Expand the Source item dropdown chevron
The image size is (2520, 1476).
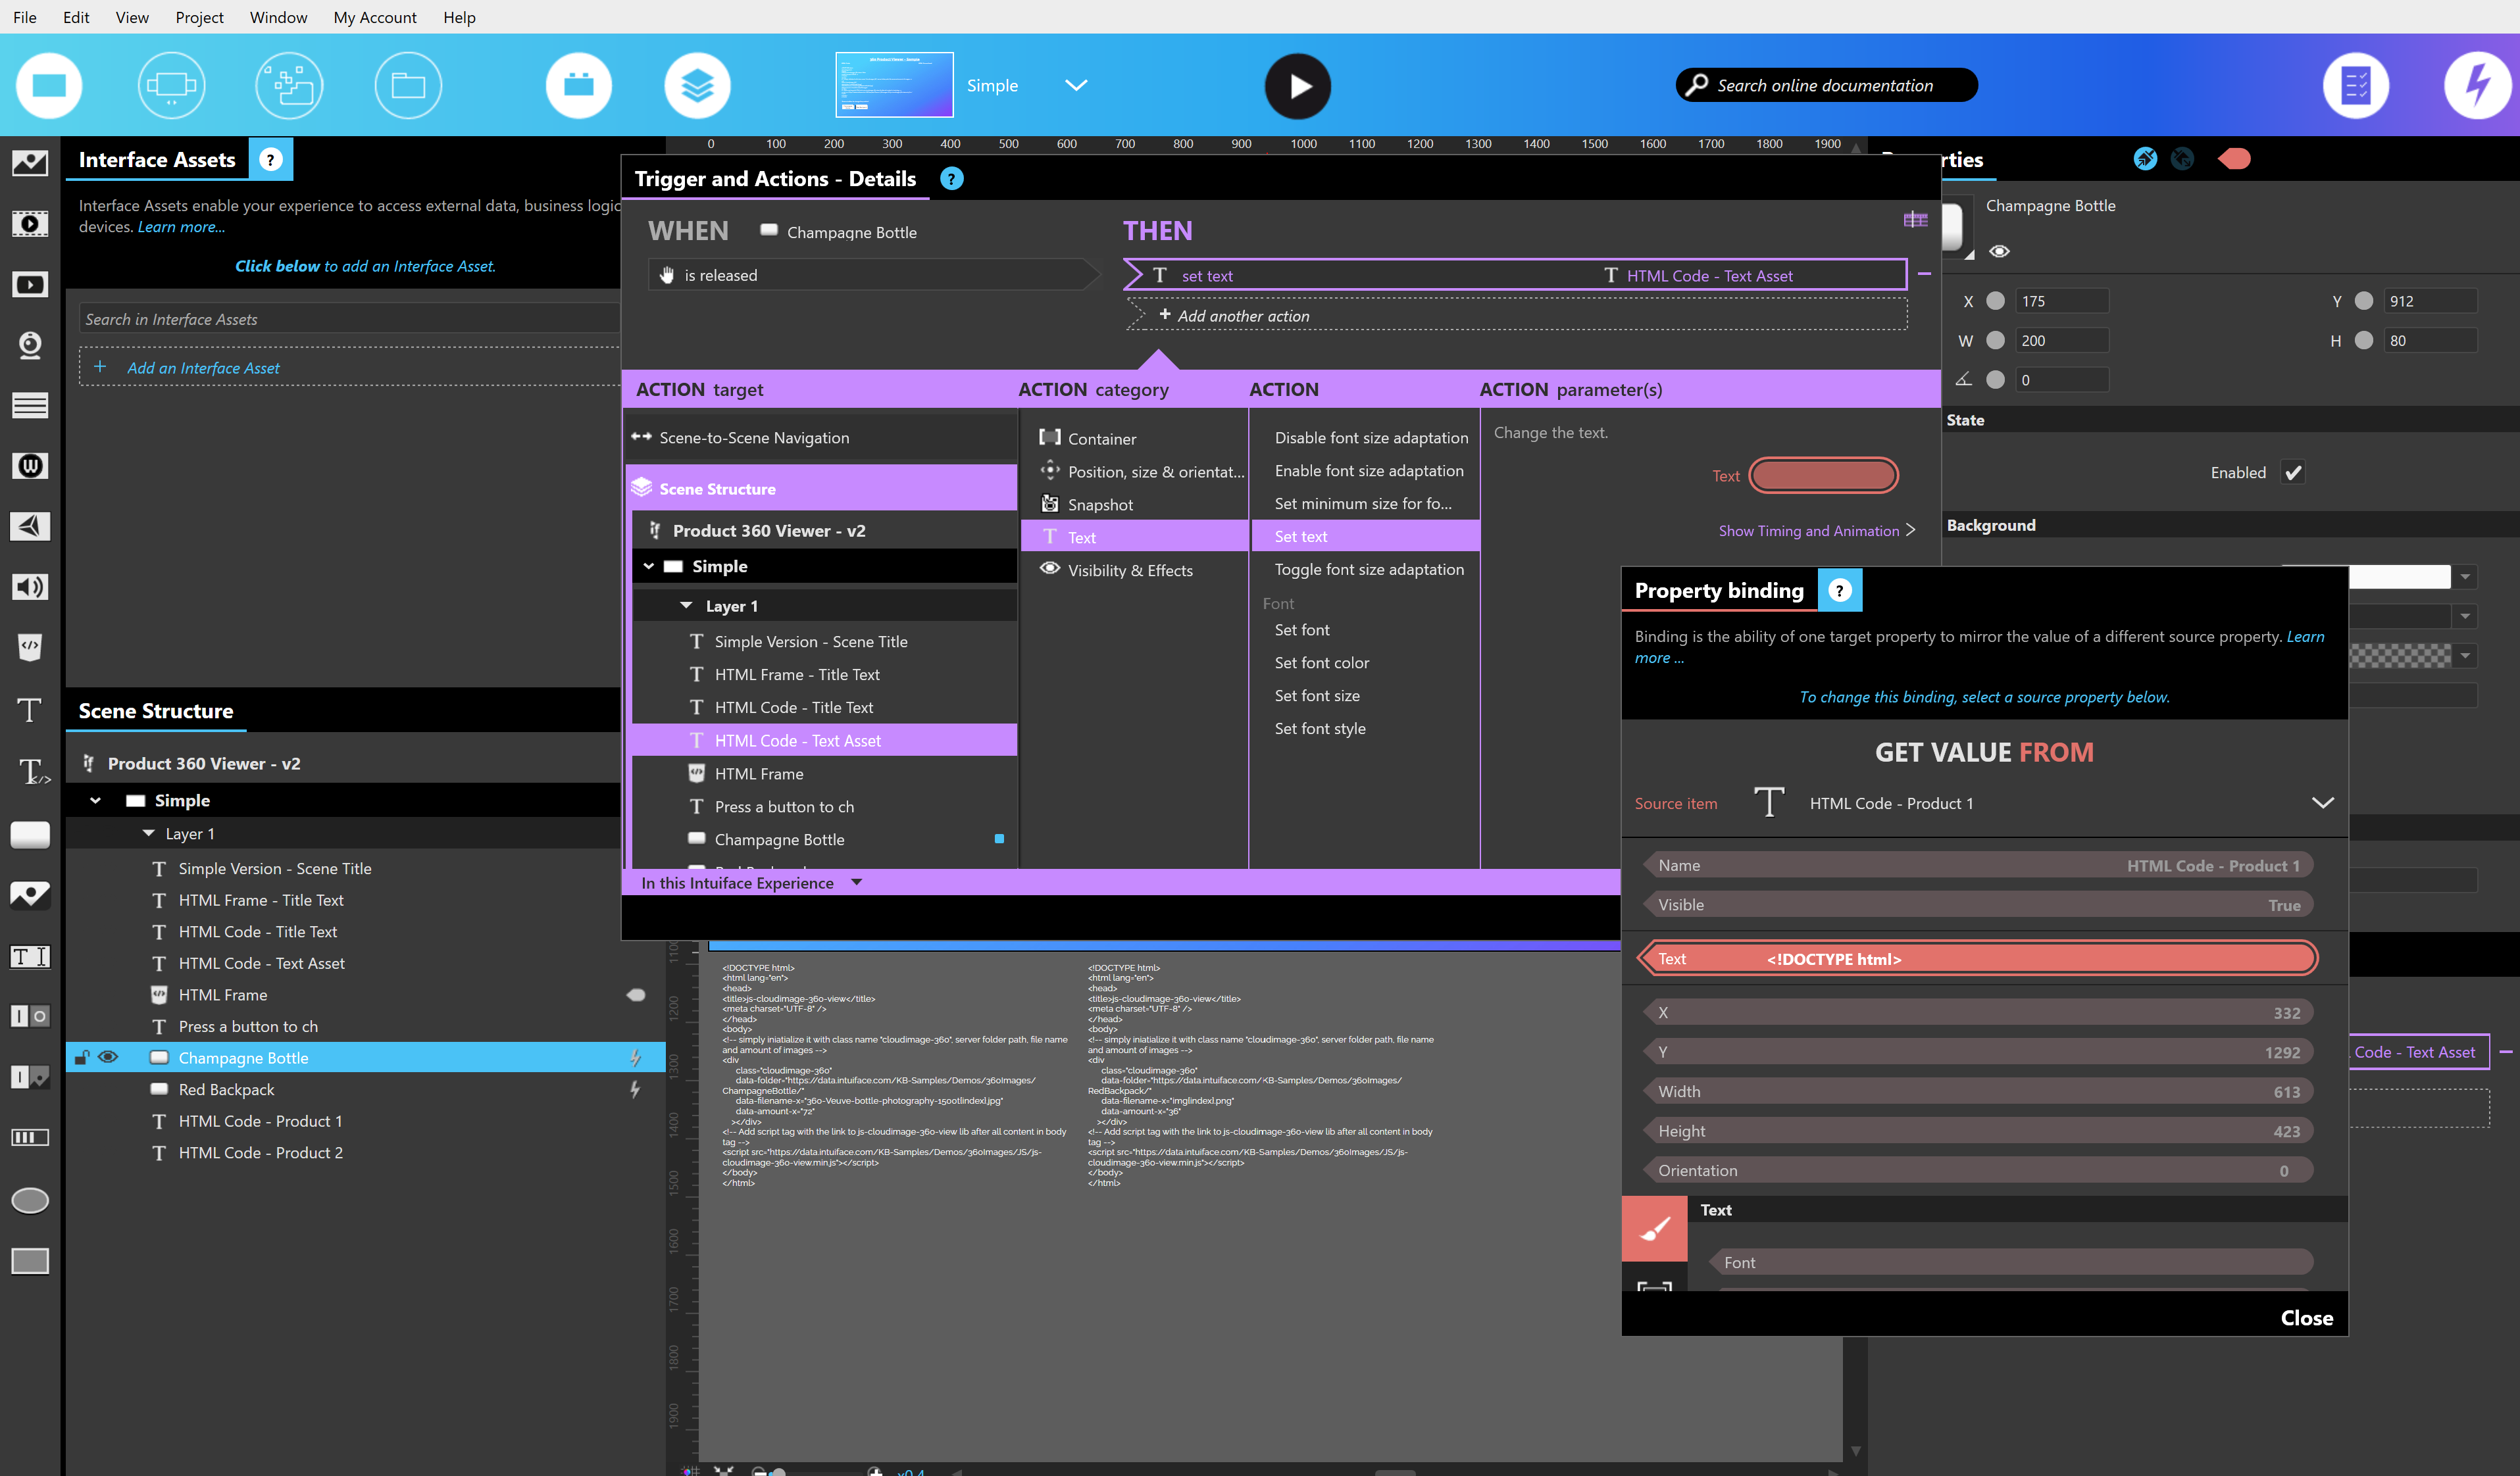click(2322, 802)
